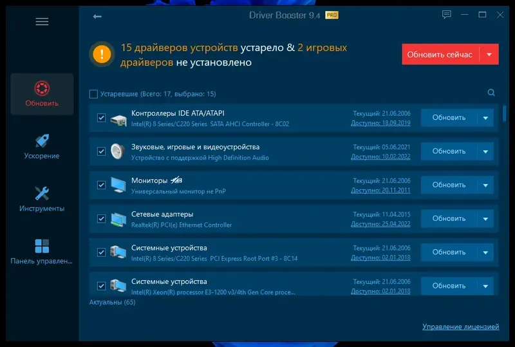Switch to the Ускорение sidebar tab

coord(42,147)
